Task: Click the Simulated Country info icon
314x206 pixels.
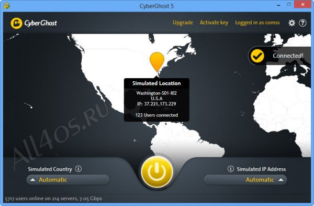Action: 78,169
